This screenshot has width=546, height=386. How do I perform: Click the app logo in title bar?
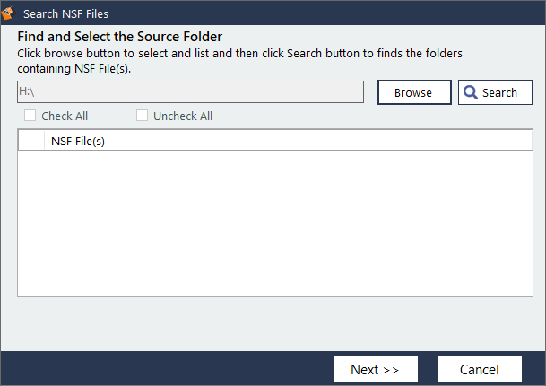[x=10, y=13]
